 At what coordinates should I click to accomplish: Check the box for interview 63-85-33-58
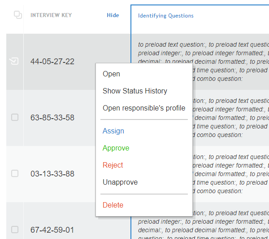pyautogui.click(x=15, y=117)
